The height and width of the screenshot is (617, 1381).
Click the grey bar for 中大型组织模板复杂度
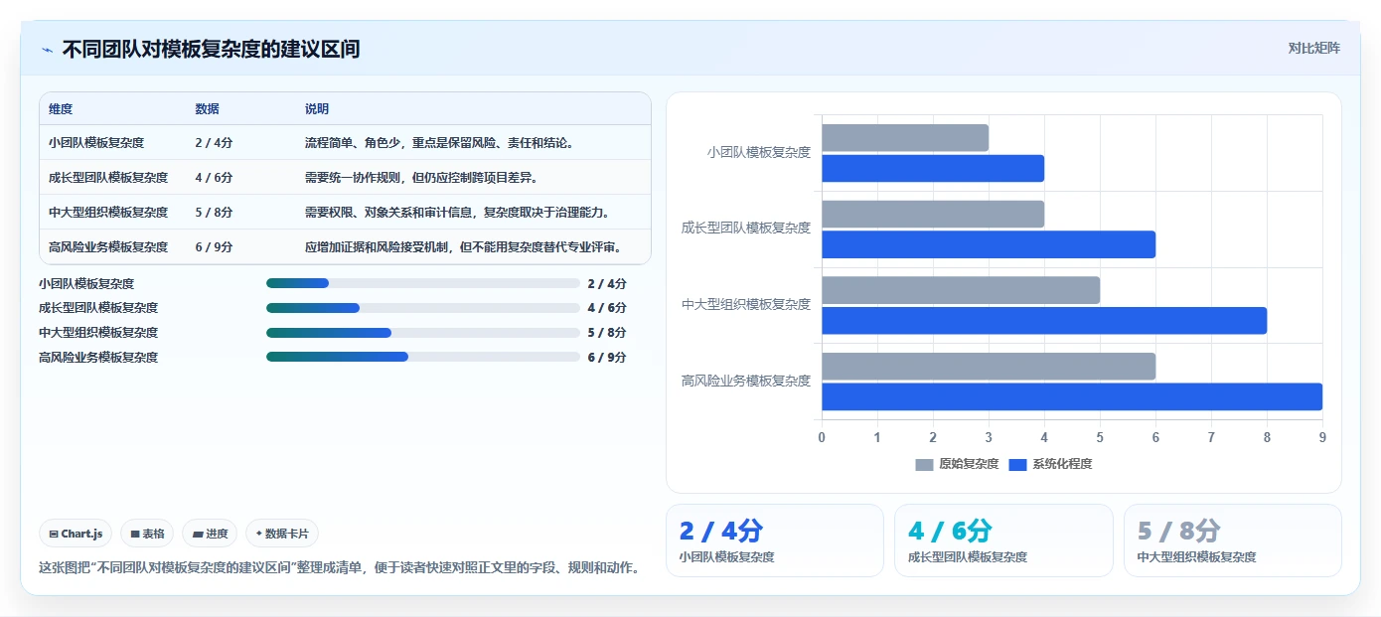961,290
